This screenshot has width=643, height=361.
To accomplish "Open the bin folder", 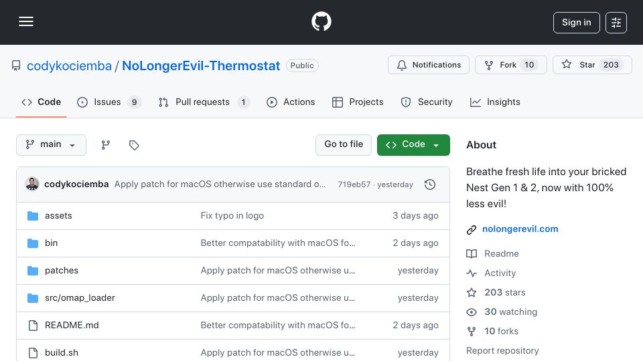I will [52, 243].
